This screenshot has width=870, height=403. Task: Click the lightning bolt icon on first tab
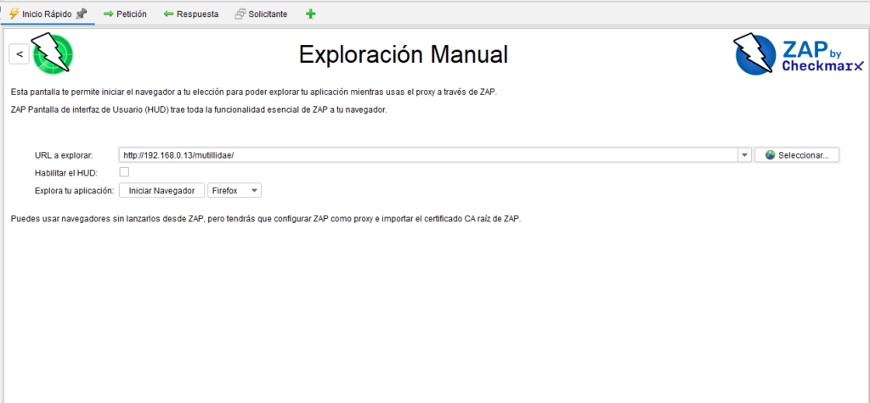click(x=14, y=14)
